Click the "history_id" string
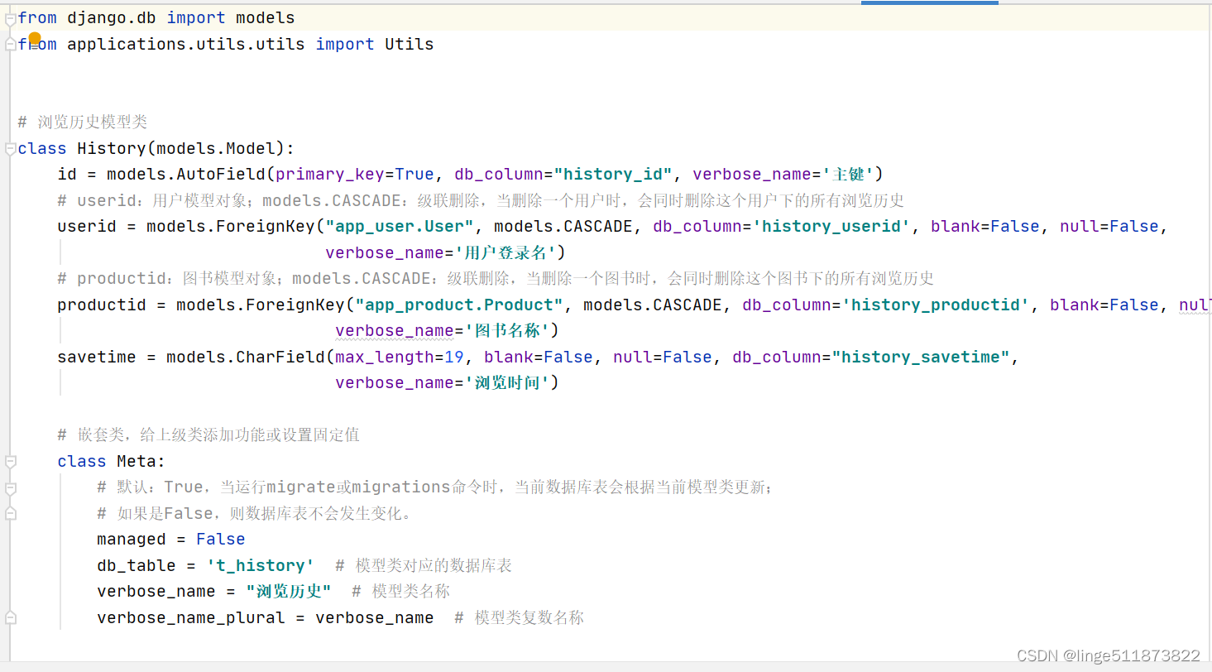Screen dimensions: 1212x672 (613, 174)
